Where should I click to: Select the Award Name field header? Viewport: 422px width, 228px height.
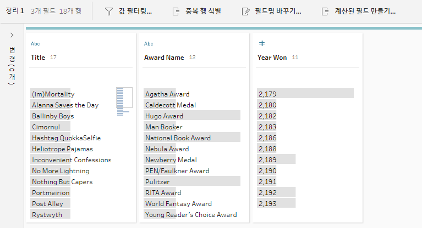(164, 58)
